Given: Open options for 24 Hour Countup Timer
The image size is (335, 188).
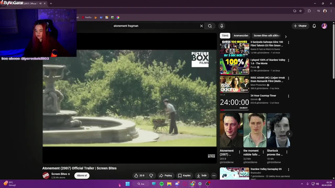Looking at the screenshot, I should click(288, 96).
